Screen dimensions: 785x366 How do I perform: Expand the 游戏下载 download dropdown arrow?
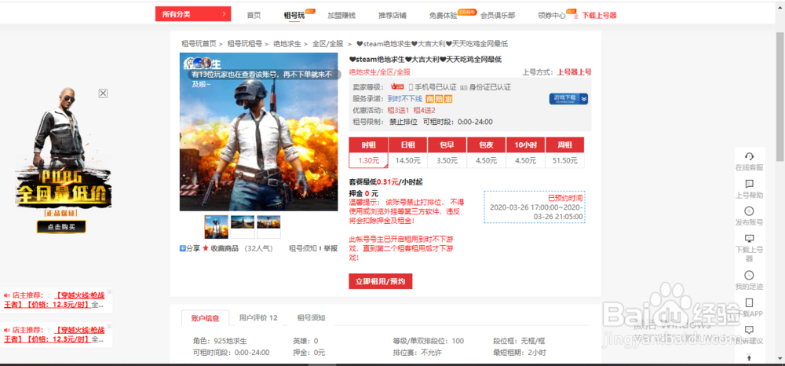[x=584, y=99]
